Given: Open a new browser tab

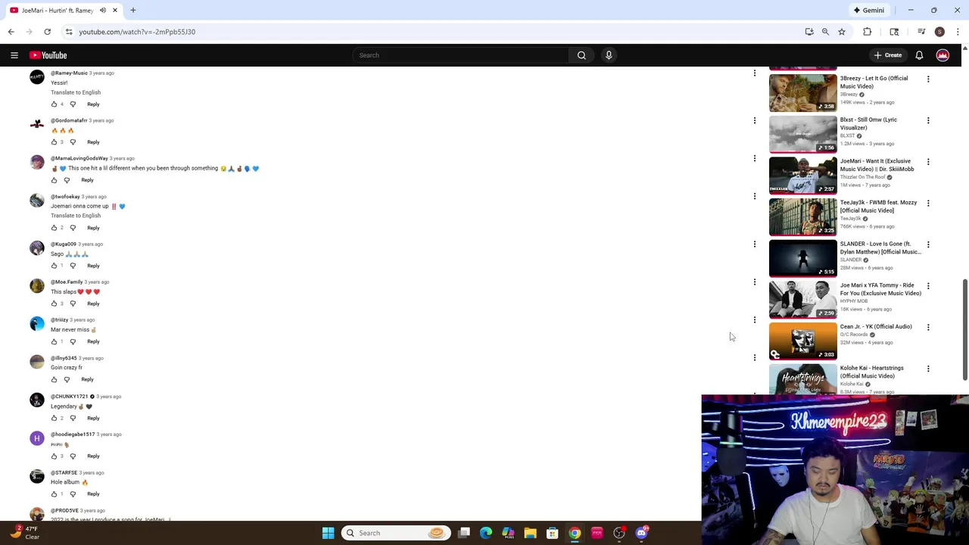Looking at the screenshot, I should click(132, 11).
